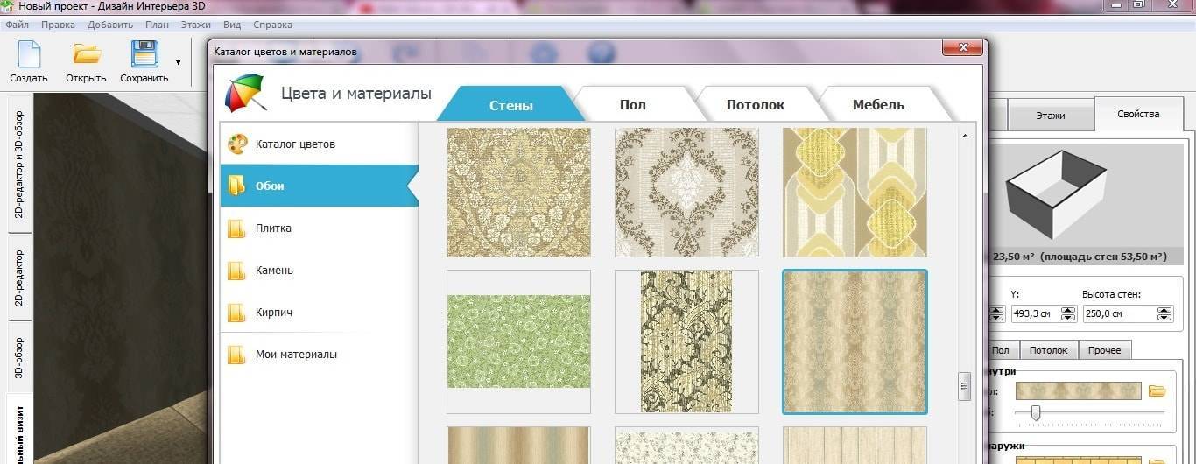Switch to the Мебель tab in catalog

[877, 105]
